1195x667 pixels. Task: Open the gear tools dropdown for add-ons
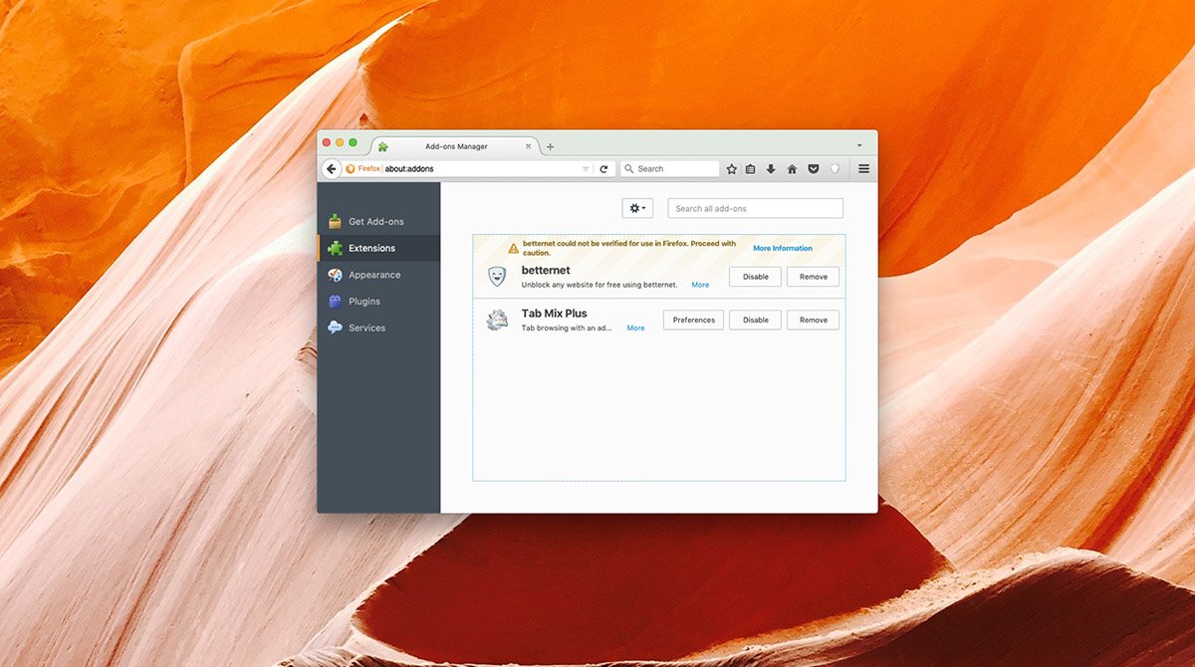tap(637, 208)
